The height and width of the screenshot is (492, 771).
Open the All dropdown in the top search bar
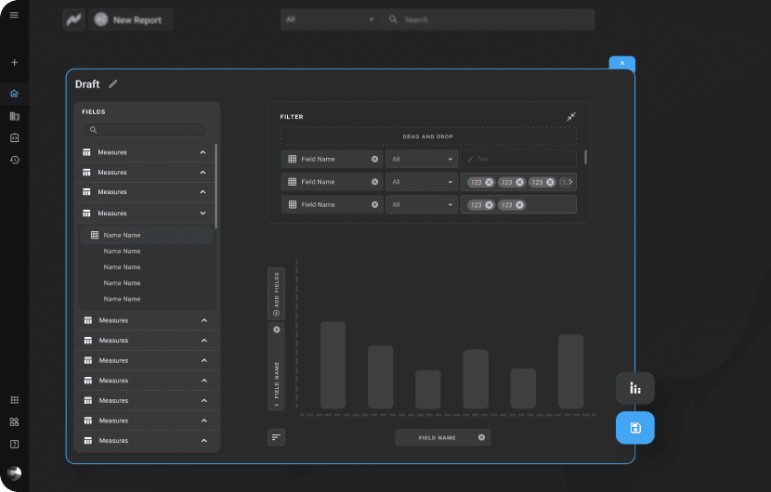click(330, 19)
